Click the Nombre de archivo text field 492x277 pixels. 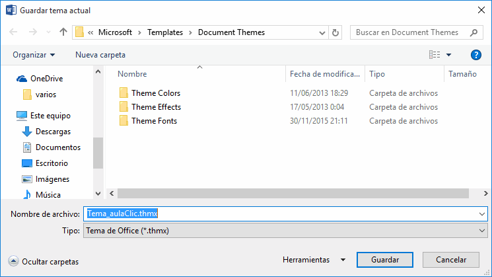coord(284,214)
